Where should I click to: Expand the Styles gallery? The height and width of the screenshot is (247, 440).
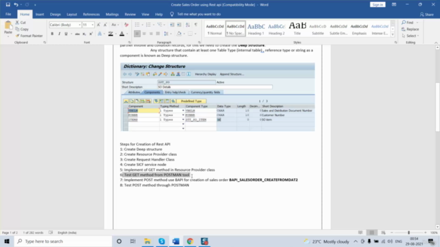393,35
